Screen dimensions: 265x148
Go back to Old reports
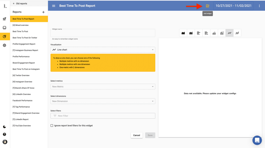(x=20, y=4)
